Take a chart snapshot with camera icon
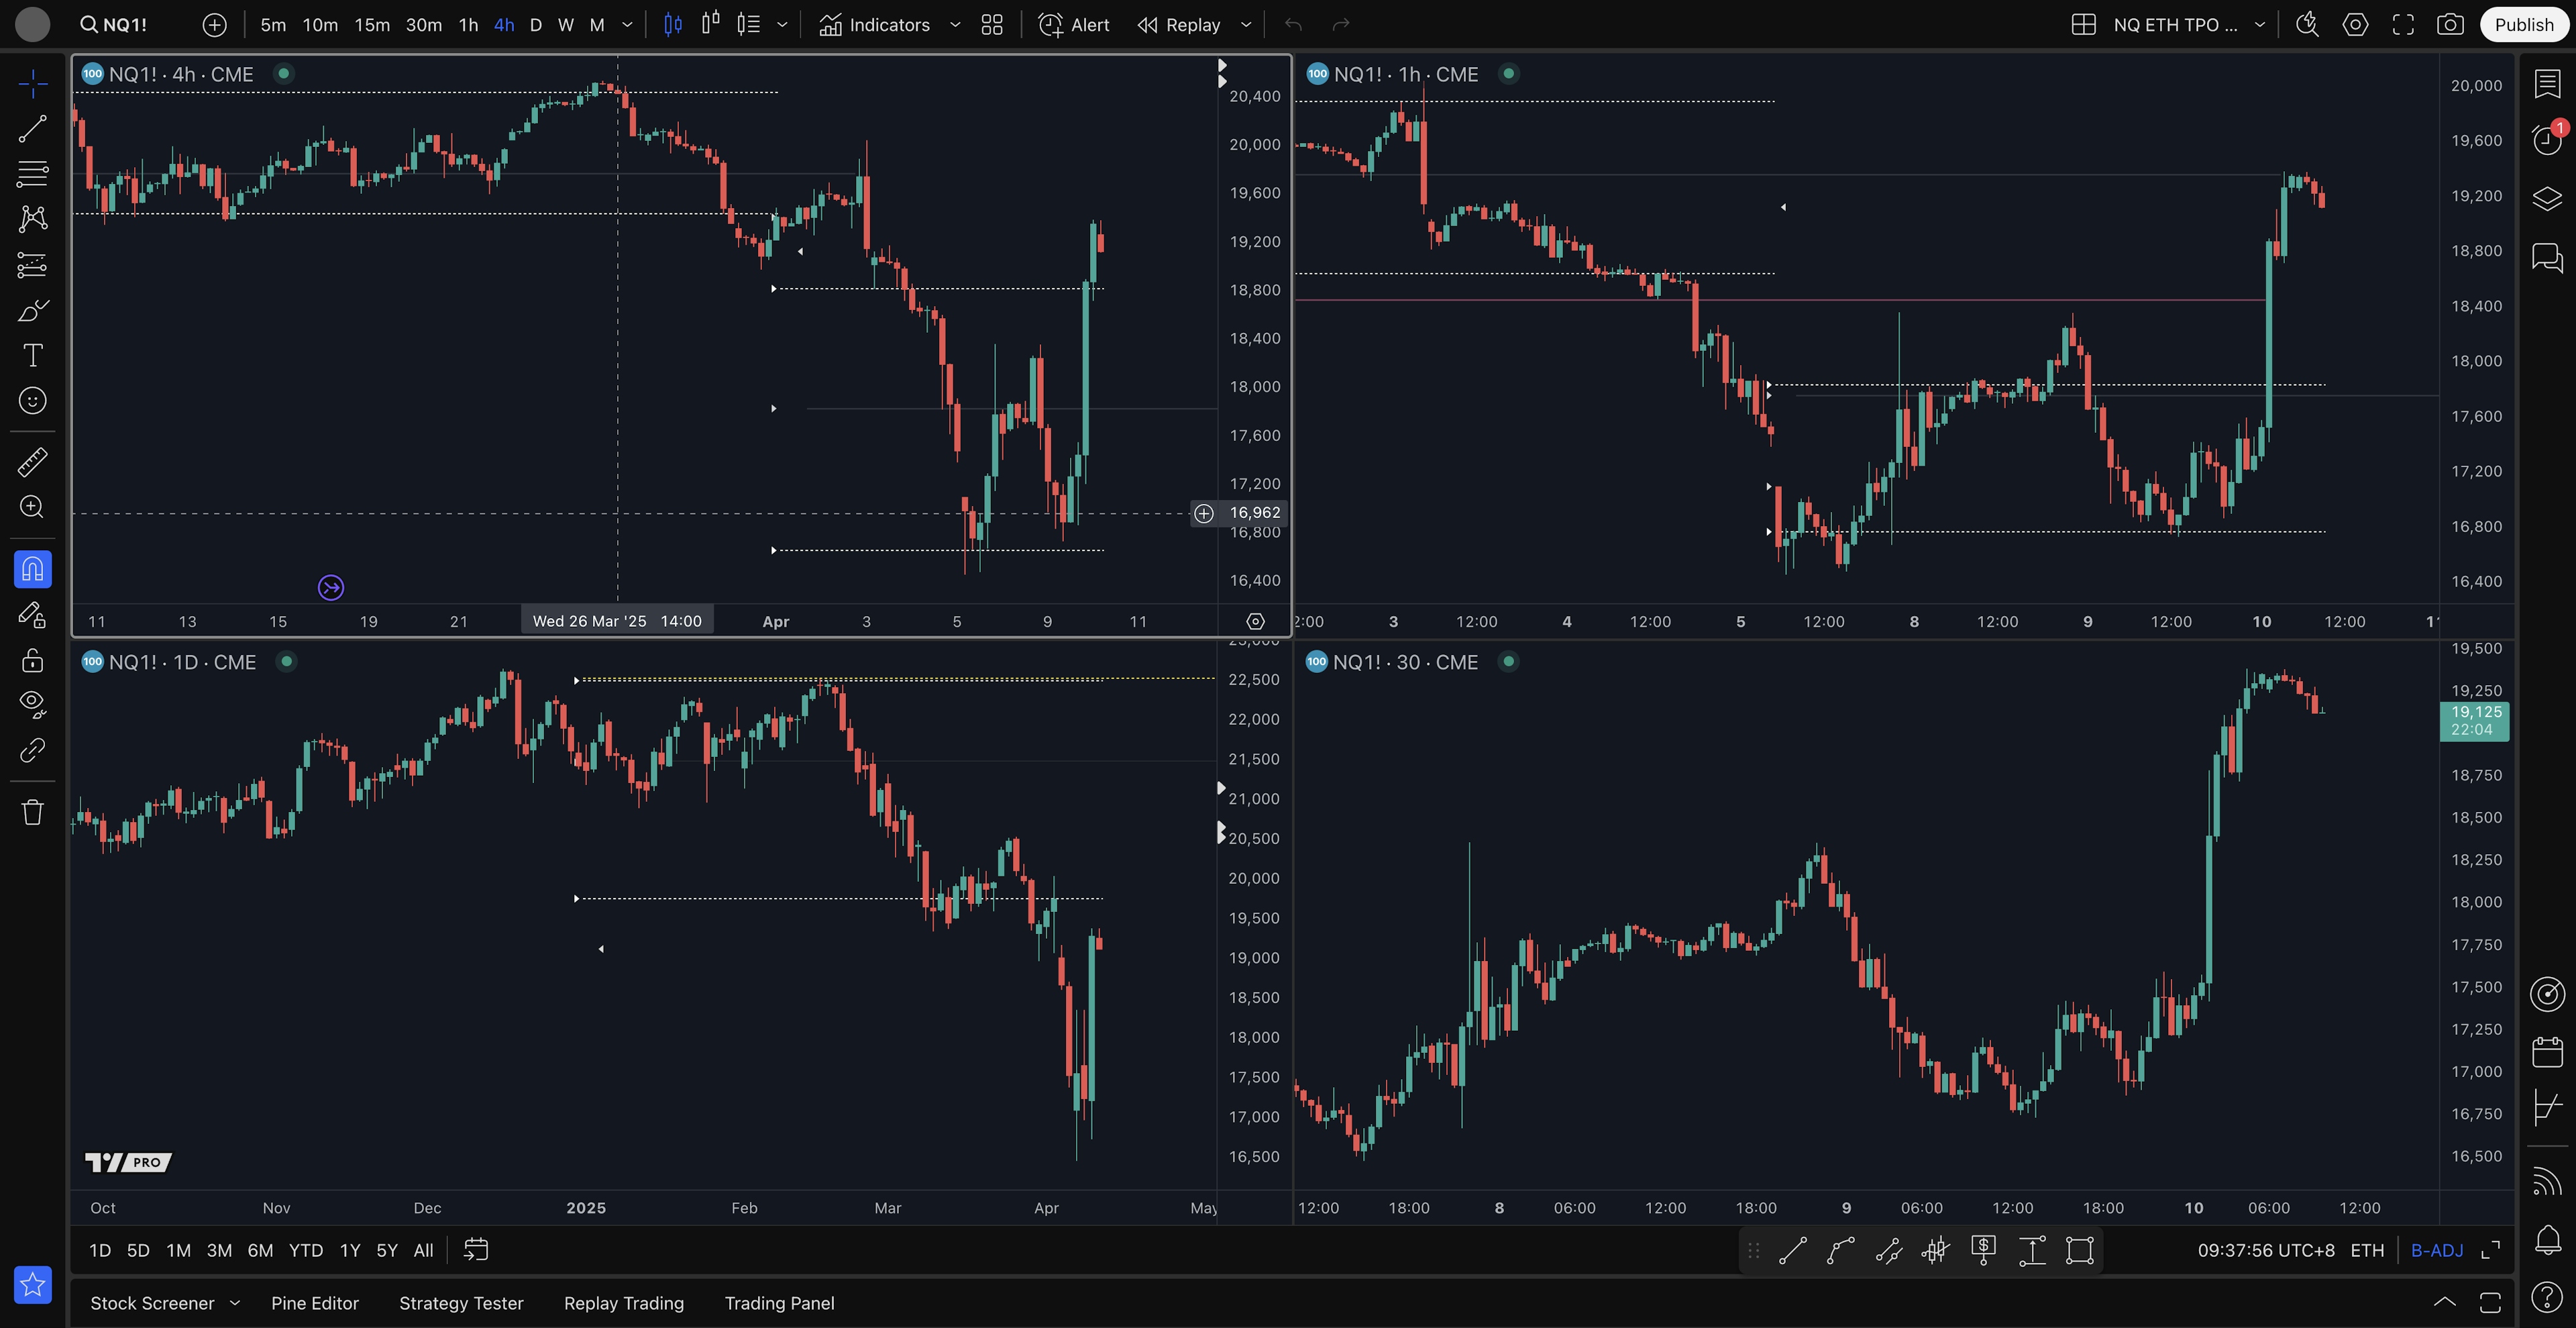The width and height of the screenshot is (2576, 1328). [x=2449, y=25]
